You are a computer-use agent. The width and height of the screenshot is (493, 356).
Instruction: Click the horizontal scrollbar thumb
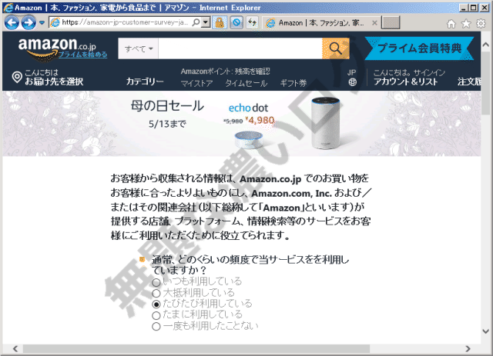click(x=196, y=348)
